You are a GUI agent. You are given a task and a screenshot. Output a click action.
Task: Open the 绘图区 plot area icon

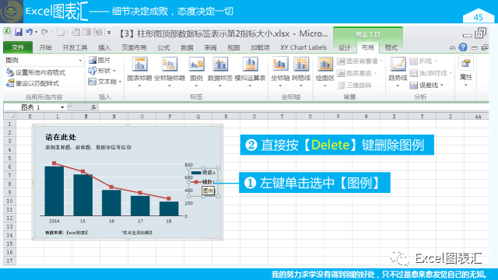pyautogui.click(x=324, y=64)
